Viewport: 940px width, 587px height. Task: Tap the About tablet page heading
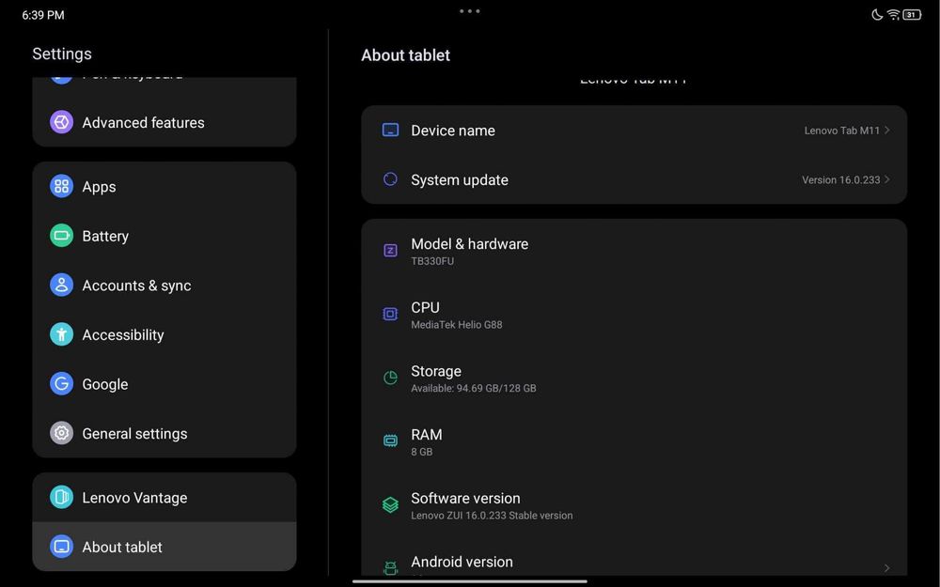(x=406, y=55)
